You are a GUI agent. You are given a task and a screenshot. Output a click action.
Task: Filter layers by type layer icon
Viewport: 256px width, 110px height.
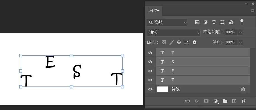click(x=214, y=22)
